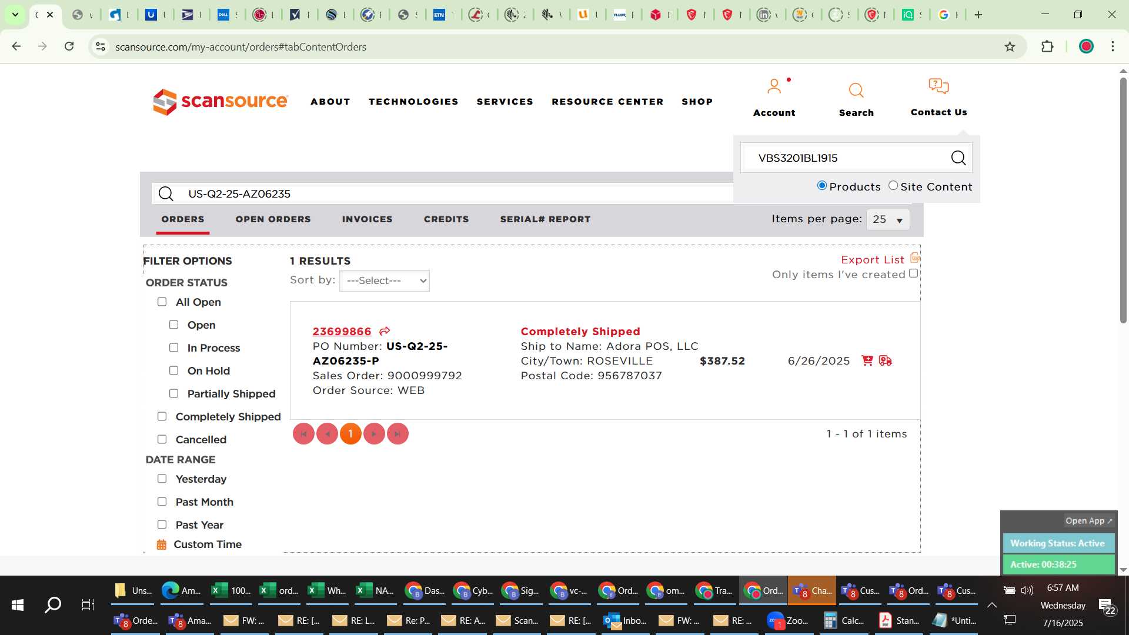Open order number 23699866 link
Image resolution: width=1129 pixels, height=635 pixels.
click(342, 332)
